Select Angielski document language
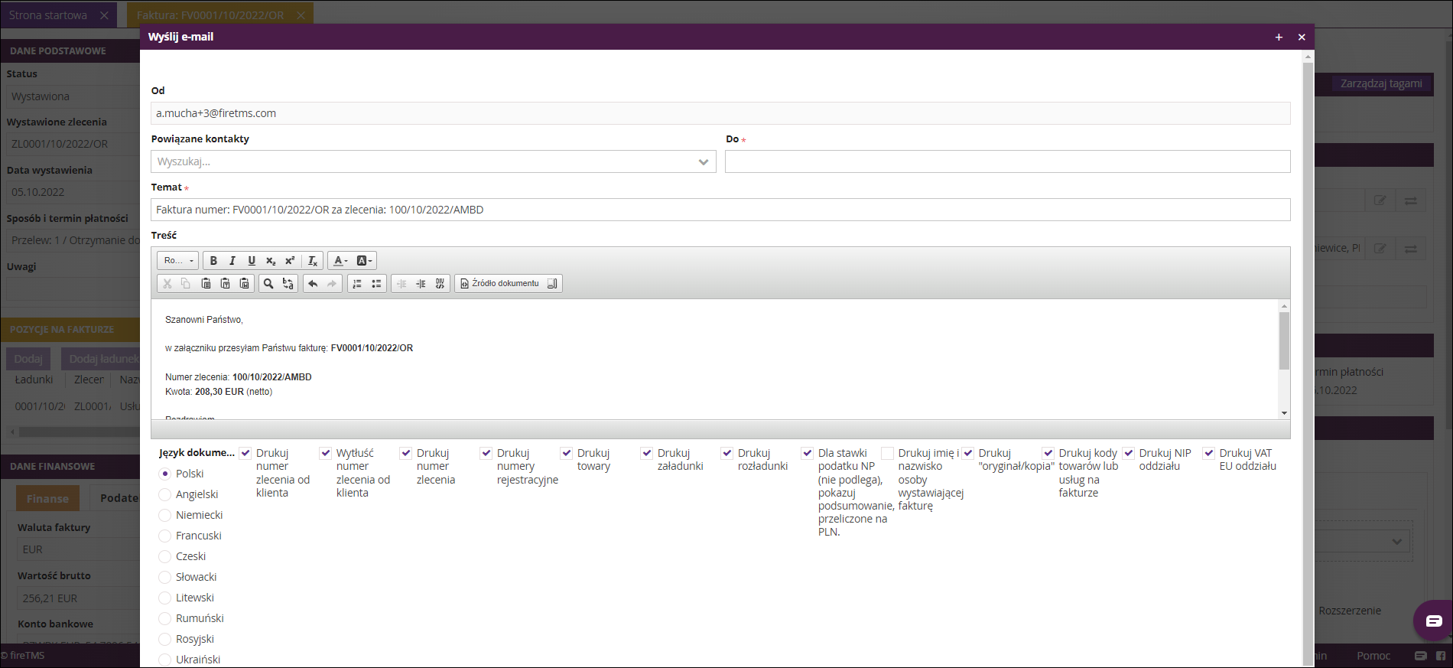Image resolution: width=1453 pixels, height=668 pixels. coord(164,494)
